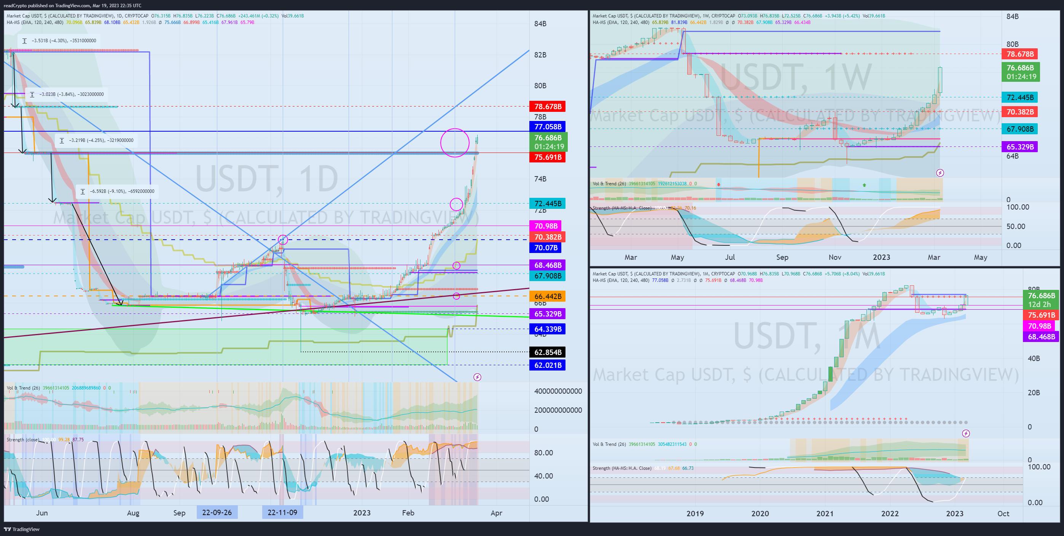Click the 75.691B red label on 1M chart
1064x536 pixels.
pos(1041,315)
